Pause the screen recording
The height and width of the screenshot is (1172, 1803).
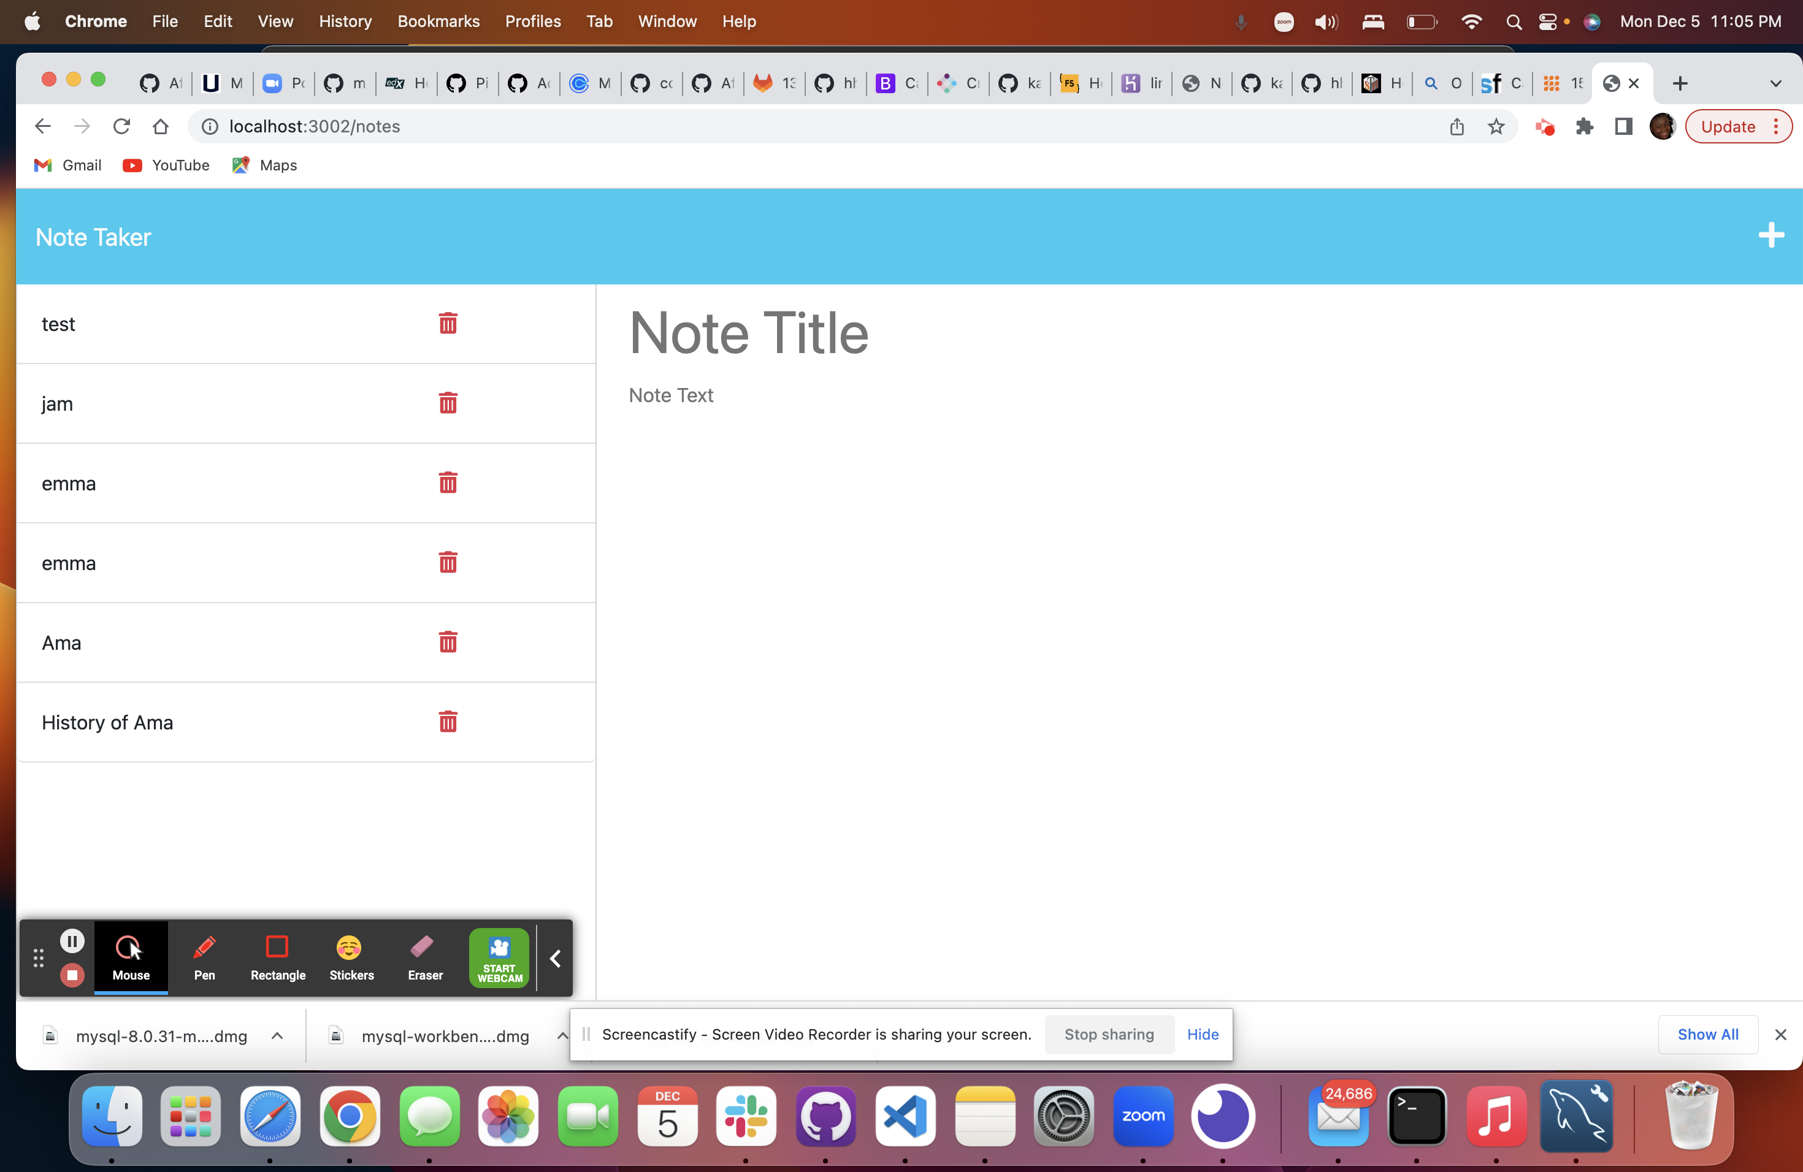[73, 940]
